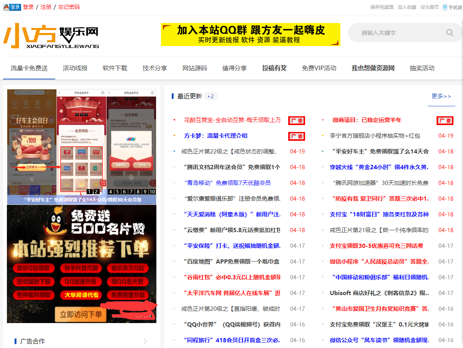Click the 广告 badge beside 微商项目
The height and width of the screenshot is (348, 463).
click(x=445, y=120)
